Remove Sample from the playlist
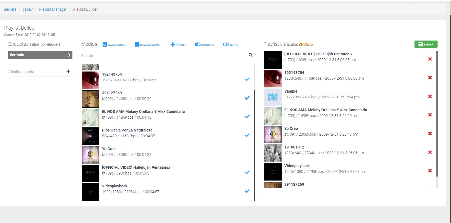This screenshot has height=223, width=451. (x=430, y=96)
